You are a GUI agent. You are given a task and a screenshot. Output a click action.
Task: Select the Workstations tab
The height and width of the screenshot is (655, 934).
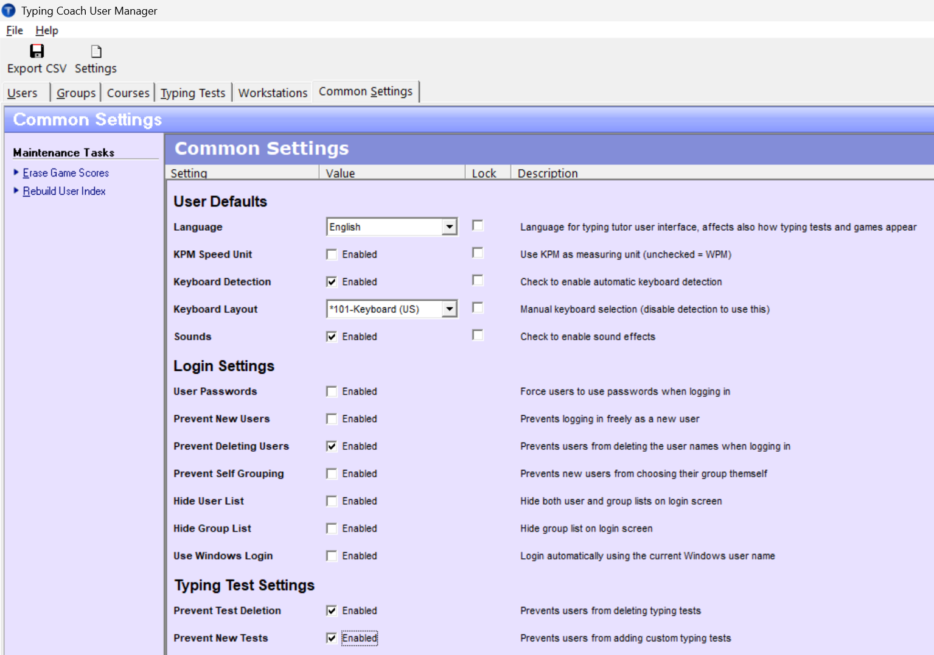tap(273, 93)
